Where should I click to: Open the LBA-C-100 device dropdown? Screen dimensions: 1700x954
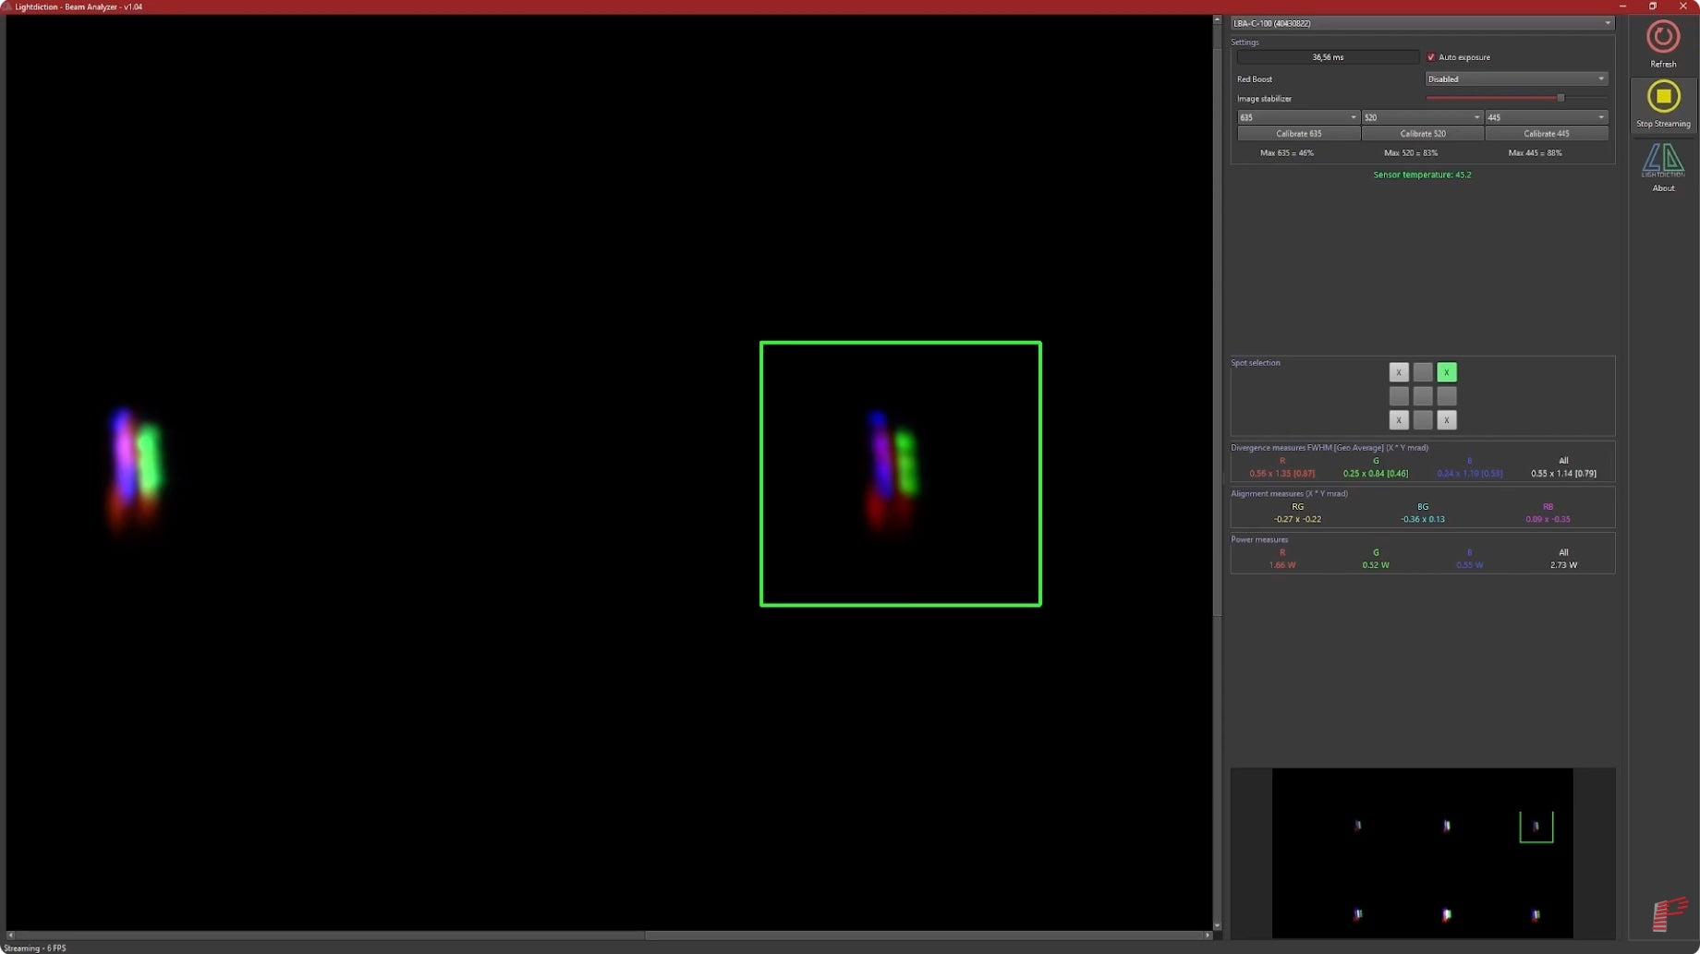click(x=1422, y=23)
